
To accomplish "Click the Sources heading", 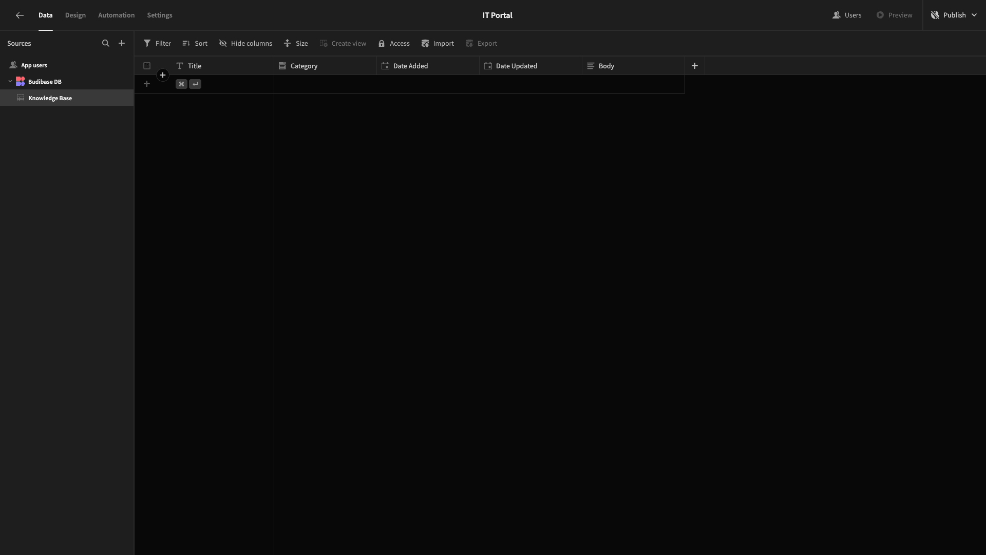I will click(x=19, y=44).
